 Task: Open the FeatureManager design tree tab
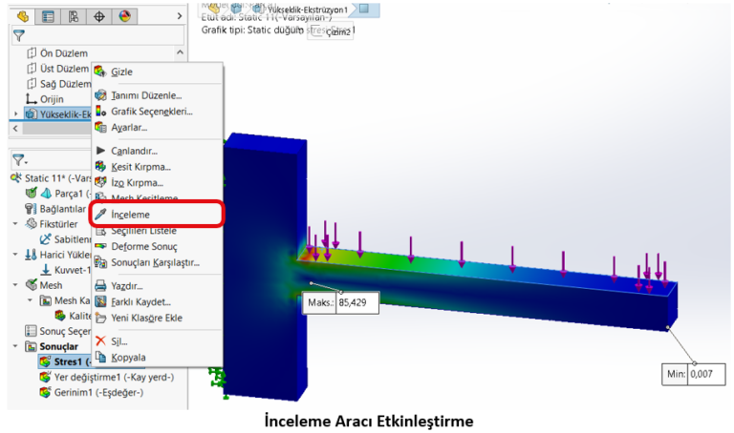coord(23,16)
